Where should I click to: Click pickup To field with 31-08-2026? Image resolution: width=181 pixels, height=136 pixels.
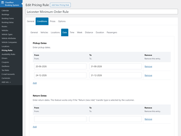(x=115, y=66)
